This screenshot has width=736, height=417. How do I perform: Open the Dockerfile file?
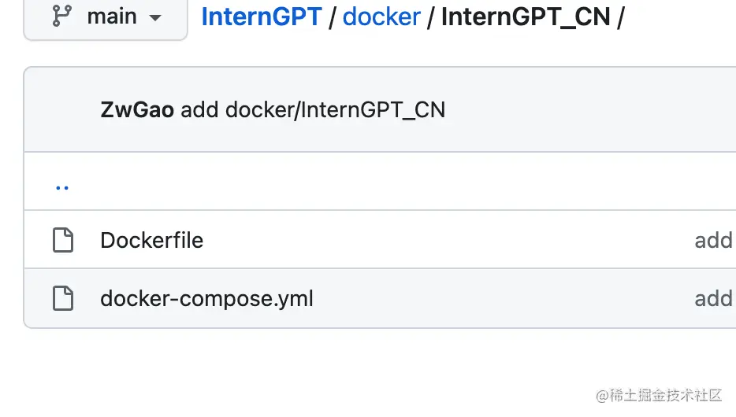pyautogui.click(x=152, y=240)
